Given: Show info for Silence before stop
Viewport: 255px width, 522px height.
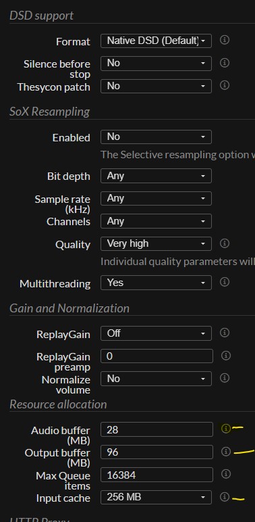Looking at the screenshot, I should (x=225, y=63).
